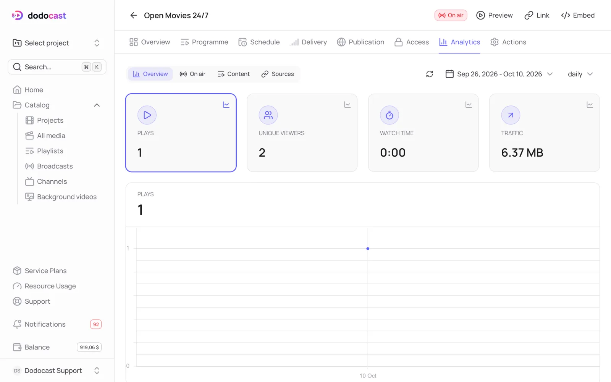Switch to the Delivery tab
The image size is (611, 382).
(308, 42)
